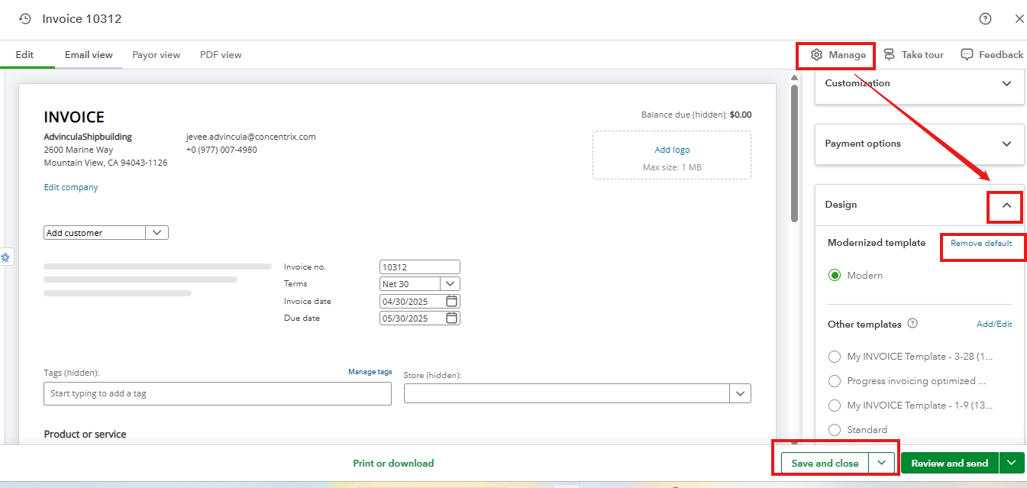Viewport: 1027px width, 488px height.
Task: Close the invoice with the X icon
Action: click(x=1019, y=18)
